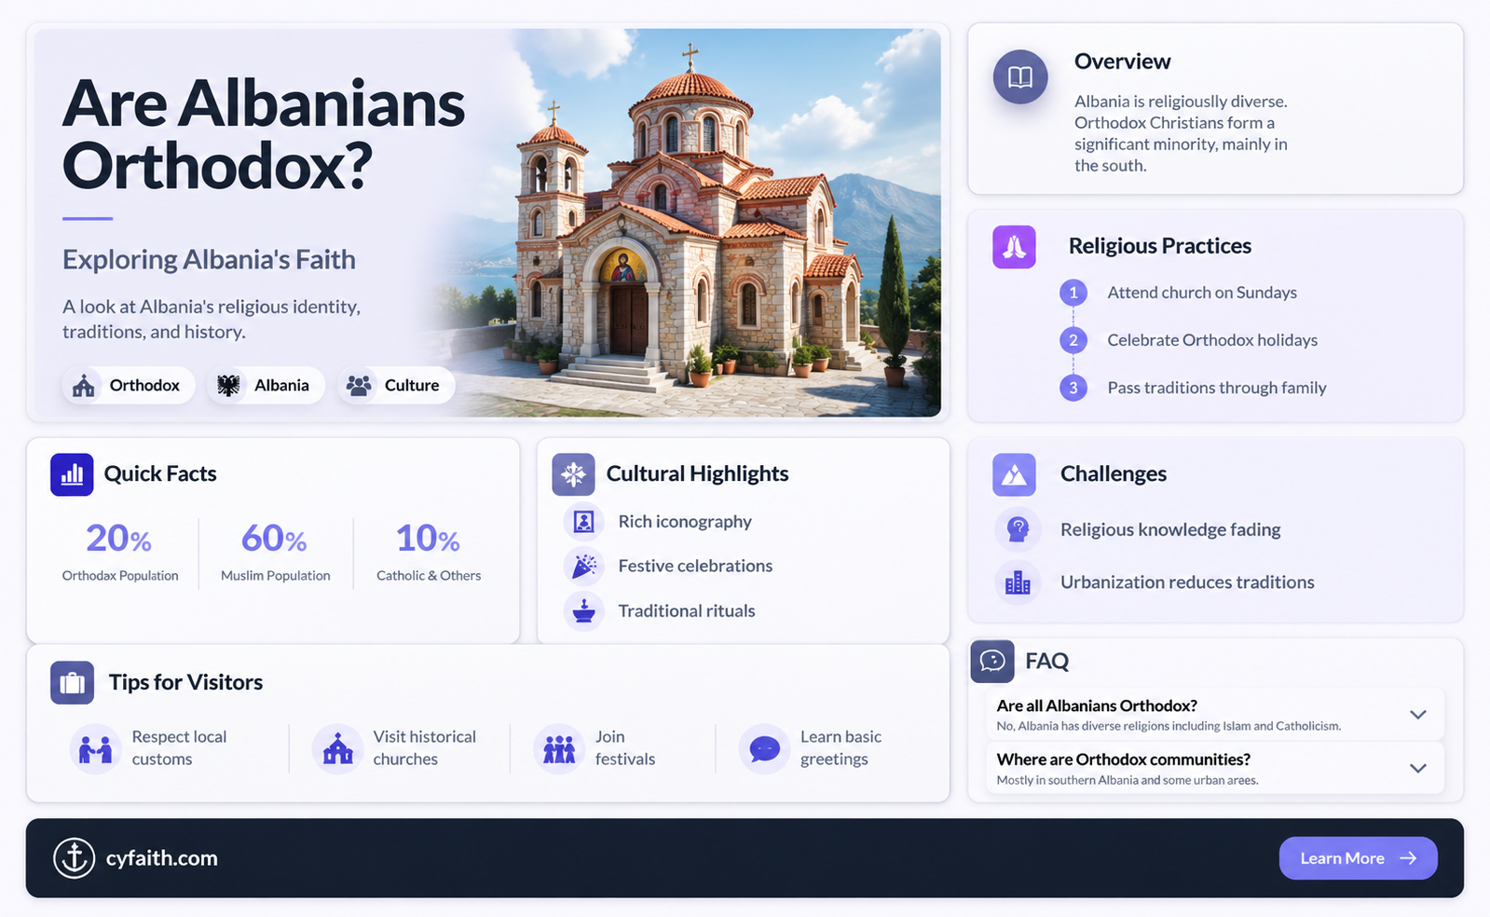The width and height of the screenshot is (1490, 917).
Task: Click the 'Traditional rituals' label
Action: pos(687,611)
